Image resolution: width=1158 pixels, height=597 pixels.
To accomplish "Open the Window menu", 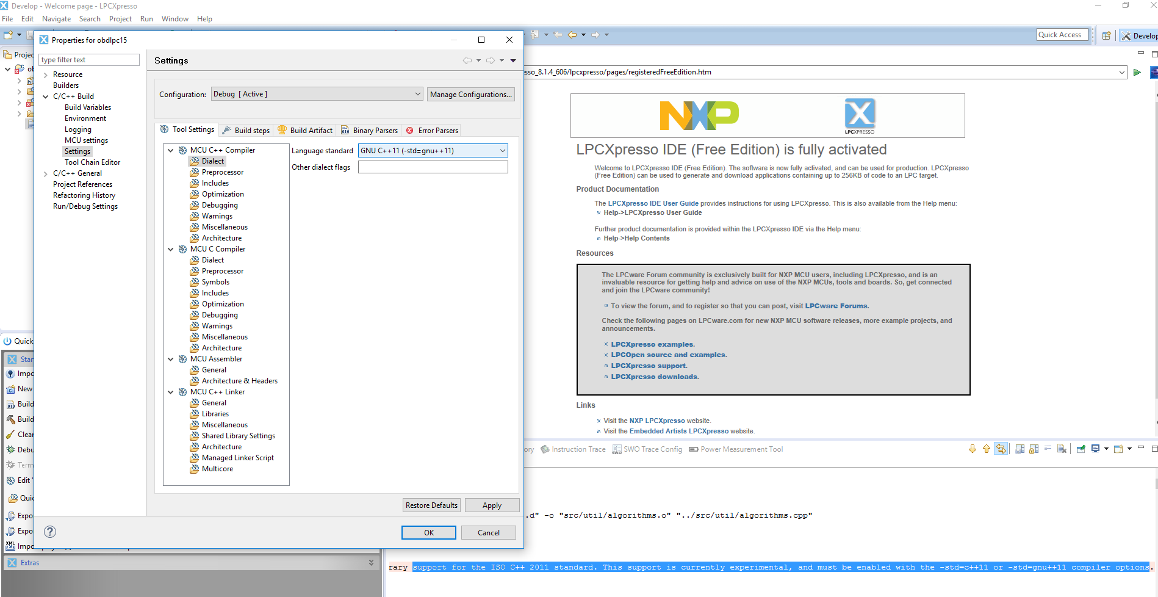I will click(x=175, y=19).
